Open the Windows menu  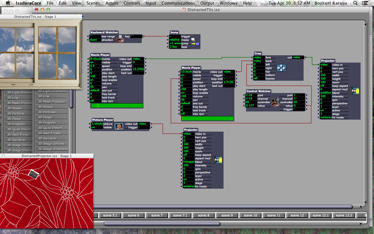(228, 3)
